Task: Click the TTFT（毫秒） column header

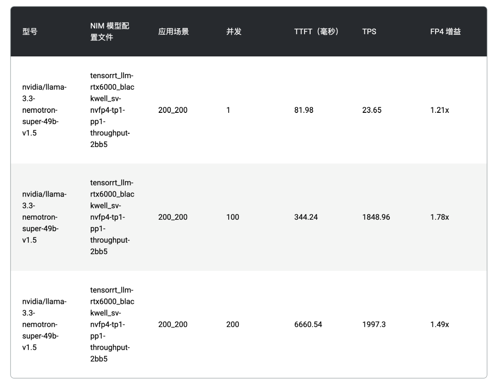Action: (316, 31)
